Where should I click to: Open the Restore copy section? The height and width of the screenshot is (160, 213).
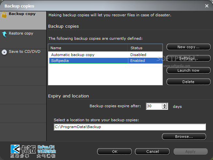(23, 39)
